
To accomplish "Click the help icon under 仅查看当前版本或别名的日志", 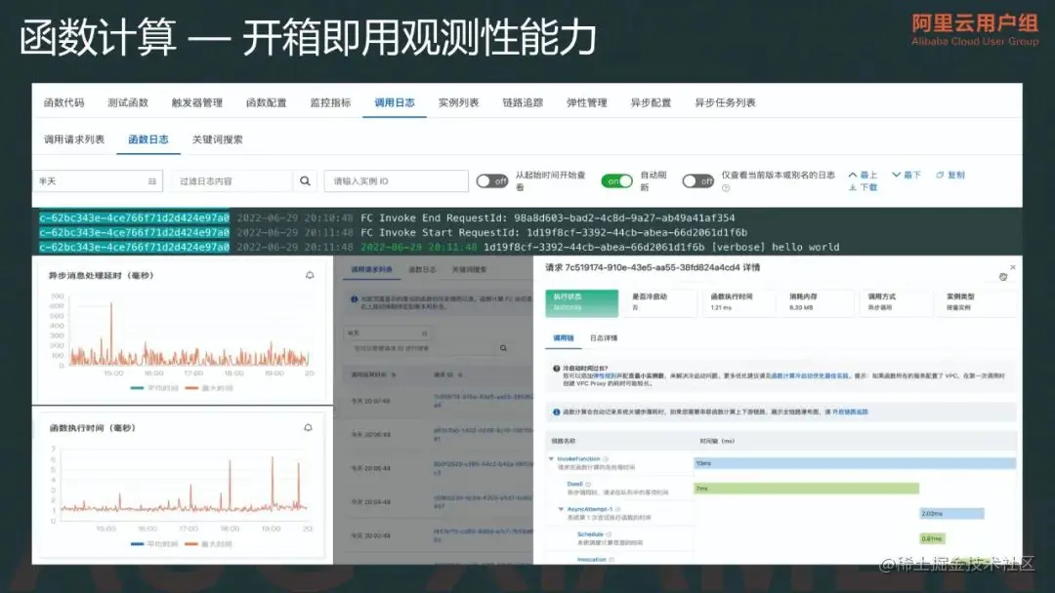I will point(725,188).
